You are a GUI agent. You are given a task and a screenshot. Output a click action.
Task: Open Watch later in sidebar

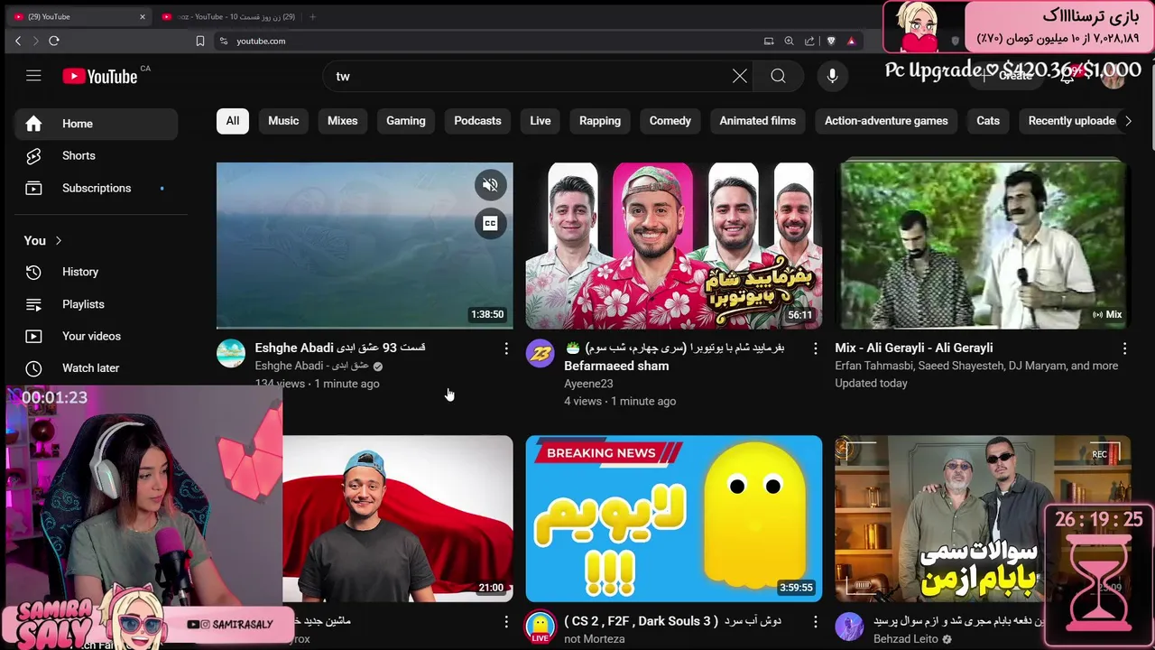pos(96,368)
